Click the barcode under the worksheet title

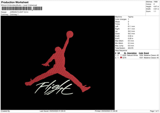tap(22, 9)
